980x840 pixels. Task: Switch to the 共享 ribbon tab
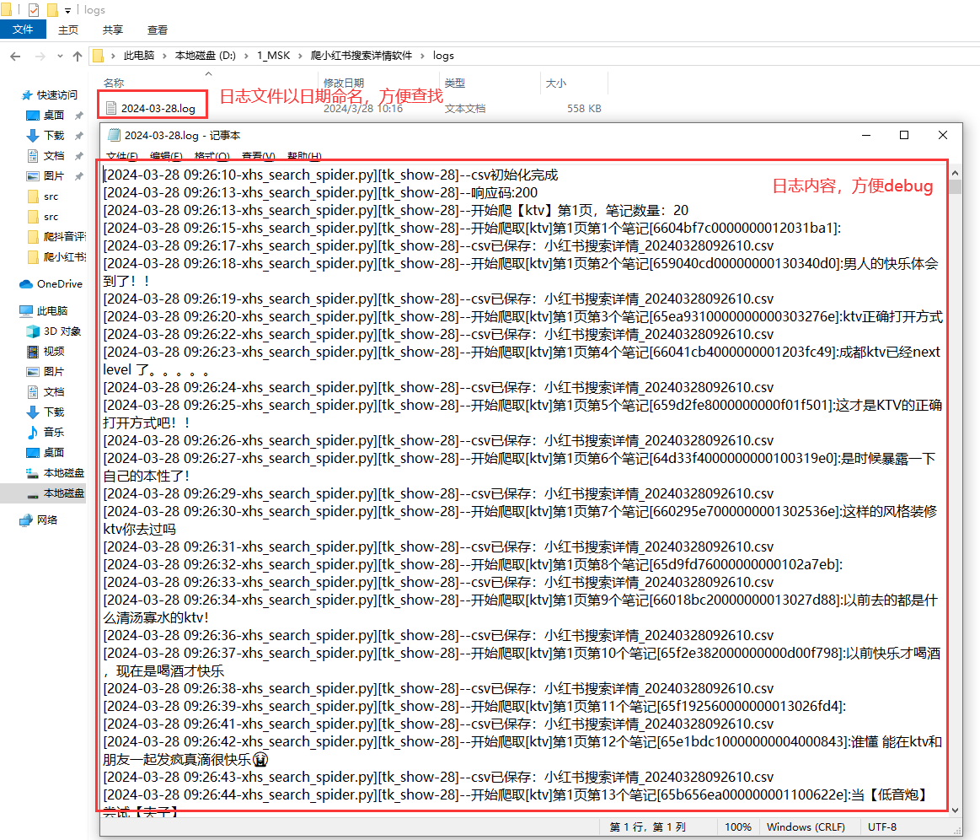[x=113, y=30]
